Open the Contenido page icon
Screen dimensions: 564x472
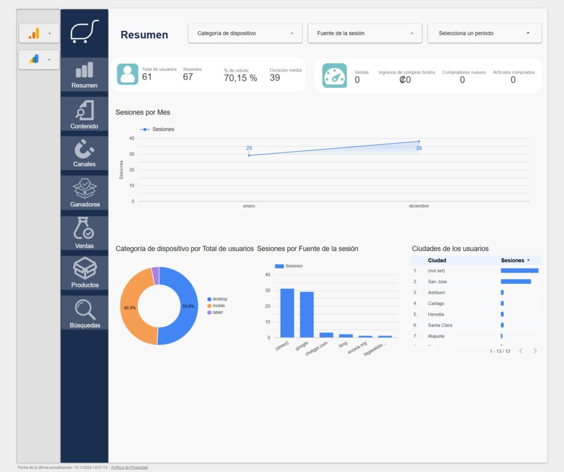[x=84, y=111]
